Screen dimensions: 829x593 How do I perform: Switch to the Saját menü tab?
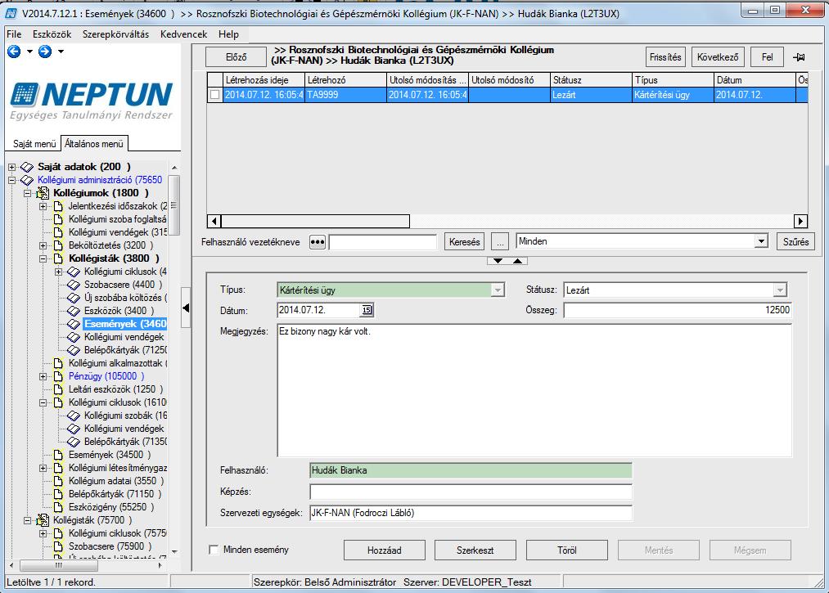[x=34, y=144]
